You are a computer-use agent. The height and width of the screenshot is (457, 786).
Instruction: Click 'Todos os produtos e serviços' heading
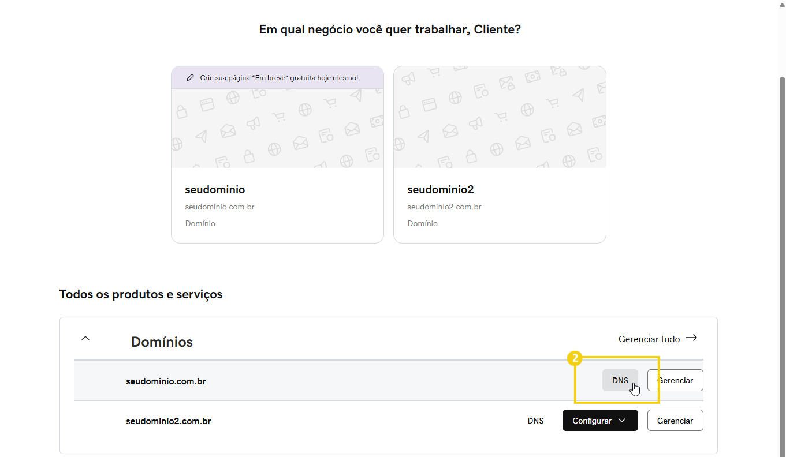coord(140,294)
